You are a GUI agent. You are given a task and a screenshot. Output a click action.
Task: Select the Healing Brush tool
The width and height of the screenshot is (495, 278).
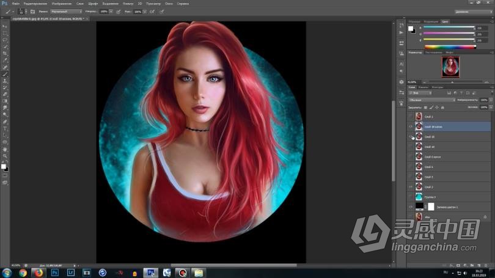click(5, 67)
